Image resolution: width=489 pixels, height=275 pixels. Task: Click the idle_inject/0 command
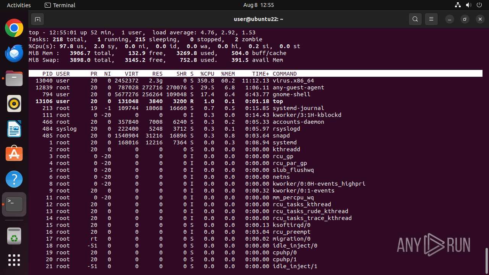point(295,246)
